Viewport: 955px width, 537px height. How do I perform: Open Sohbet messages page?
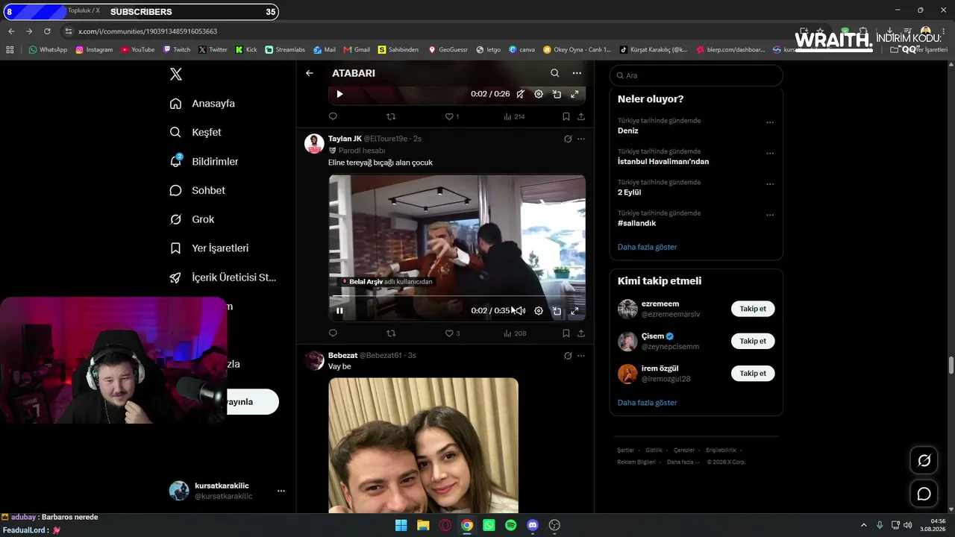197,190
